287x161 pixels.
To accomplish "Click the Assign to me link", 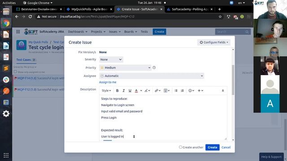I will (108, 82).
